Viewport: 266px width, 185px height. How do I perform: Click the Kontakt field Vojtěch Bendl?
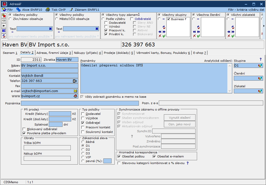coord(50,76)
